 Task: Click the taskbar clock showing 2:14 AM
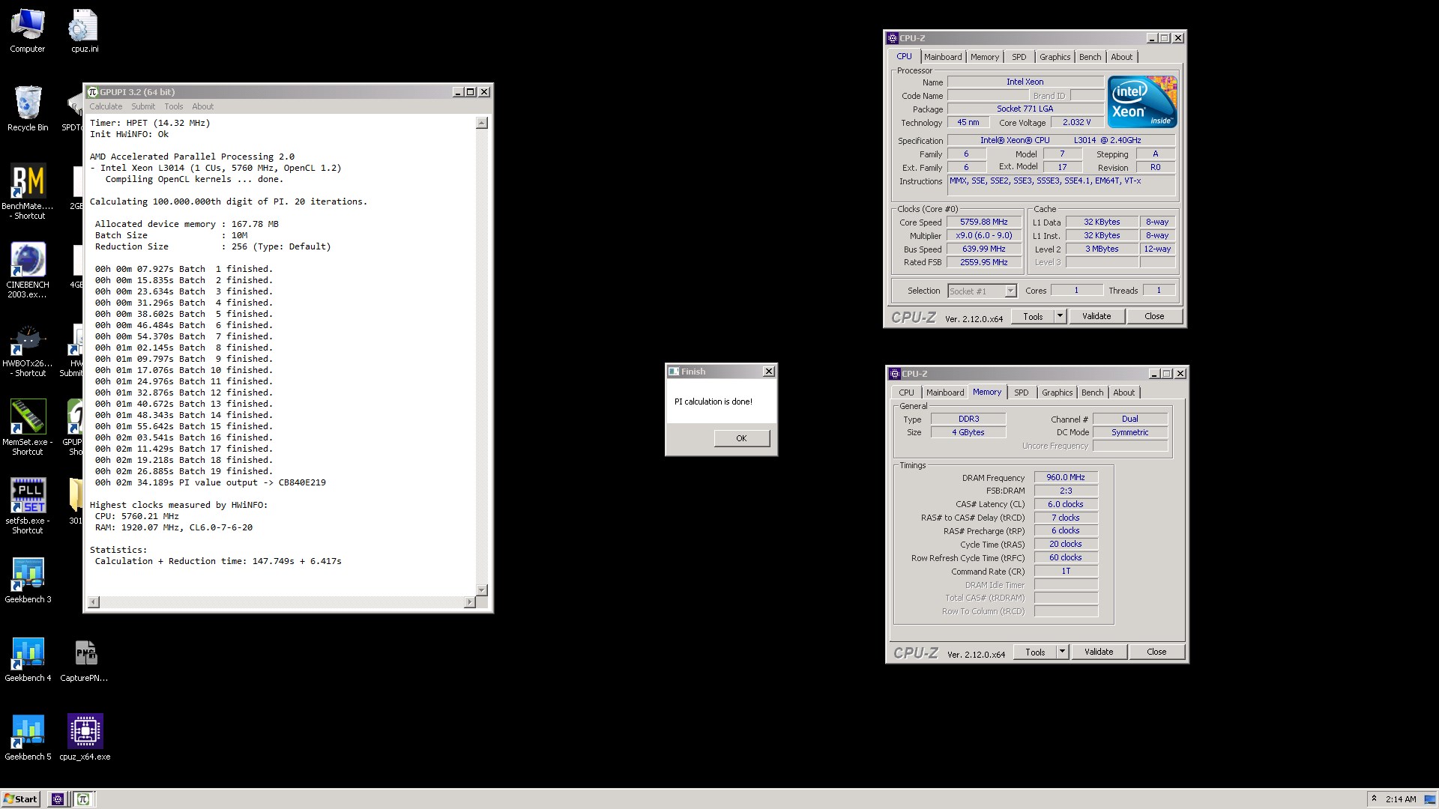tap(1401, 799)
